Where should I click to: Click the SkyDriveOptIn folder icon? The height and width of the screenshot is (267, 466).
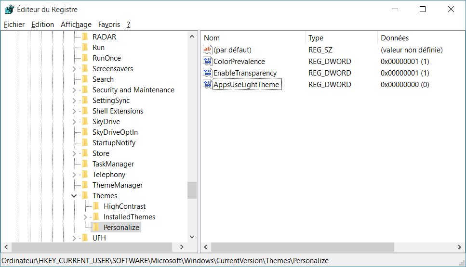85,132
